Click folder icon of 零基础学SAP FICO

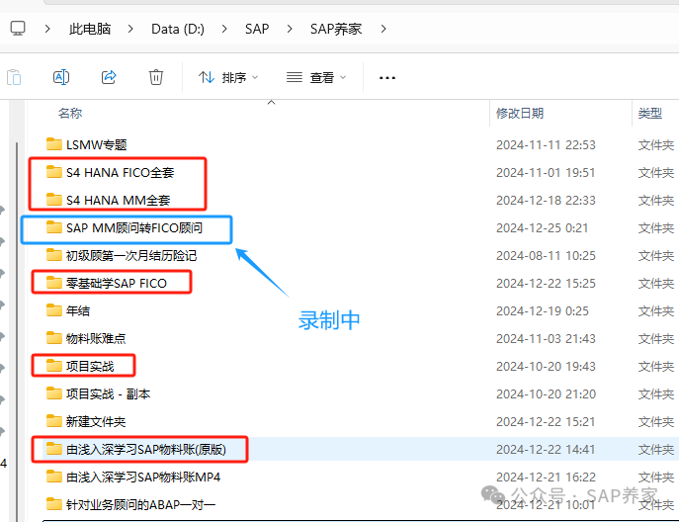coord(54,283)
